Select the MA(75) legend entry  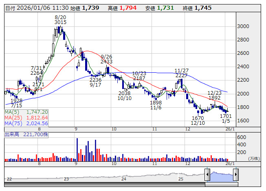[x=26, y=123]
